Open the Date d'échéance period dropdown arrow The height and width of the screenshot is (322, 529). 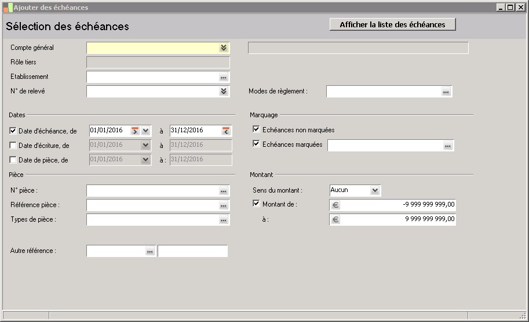click(x=146, y=131)
